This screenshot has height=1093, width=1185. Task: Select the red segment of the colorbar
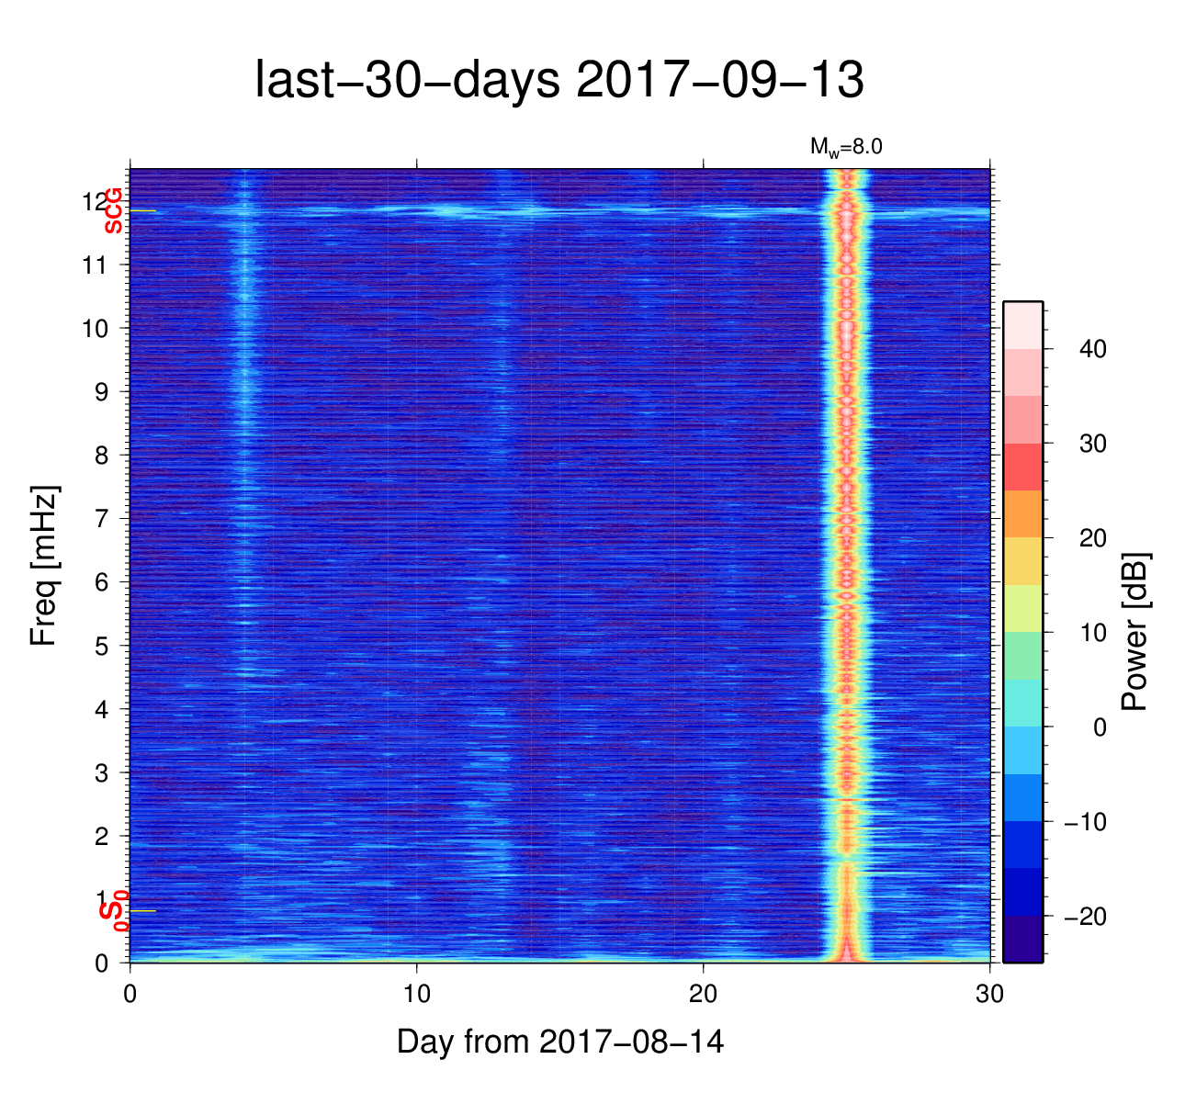pyautogui.click(x=1022, y=467)
